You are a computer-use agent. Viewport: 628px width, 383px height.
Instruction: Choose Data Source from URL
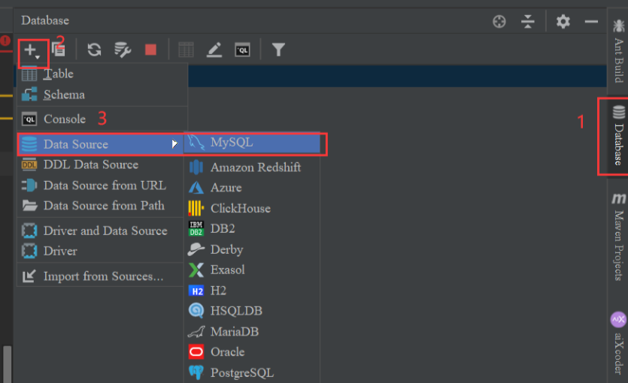pyautogui.click(x=100, y=185)
